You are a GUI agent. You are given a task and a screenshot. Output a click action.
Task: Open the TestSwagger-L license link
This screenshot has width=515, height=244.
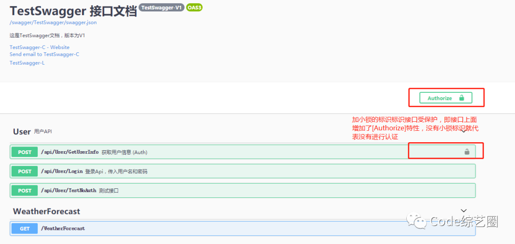pyautogui.click(x=27, y=63)
